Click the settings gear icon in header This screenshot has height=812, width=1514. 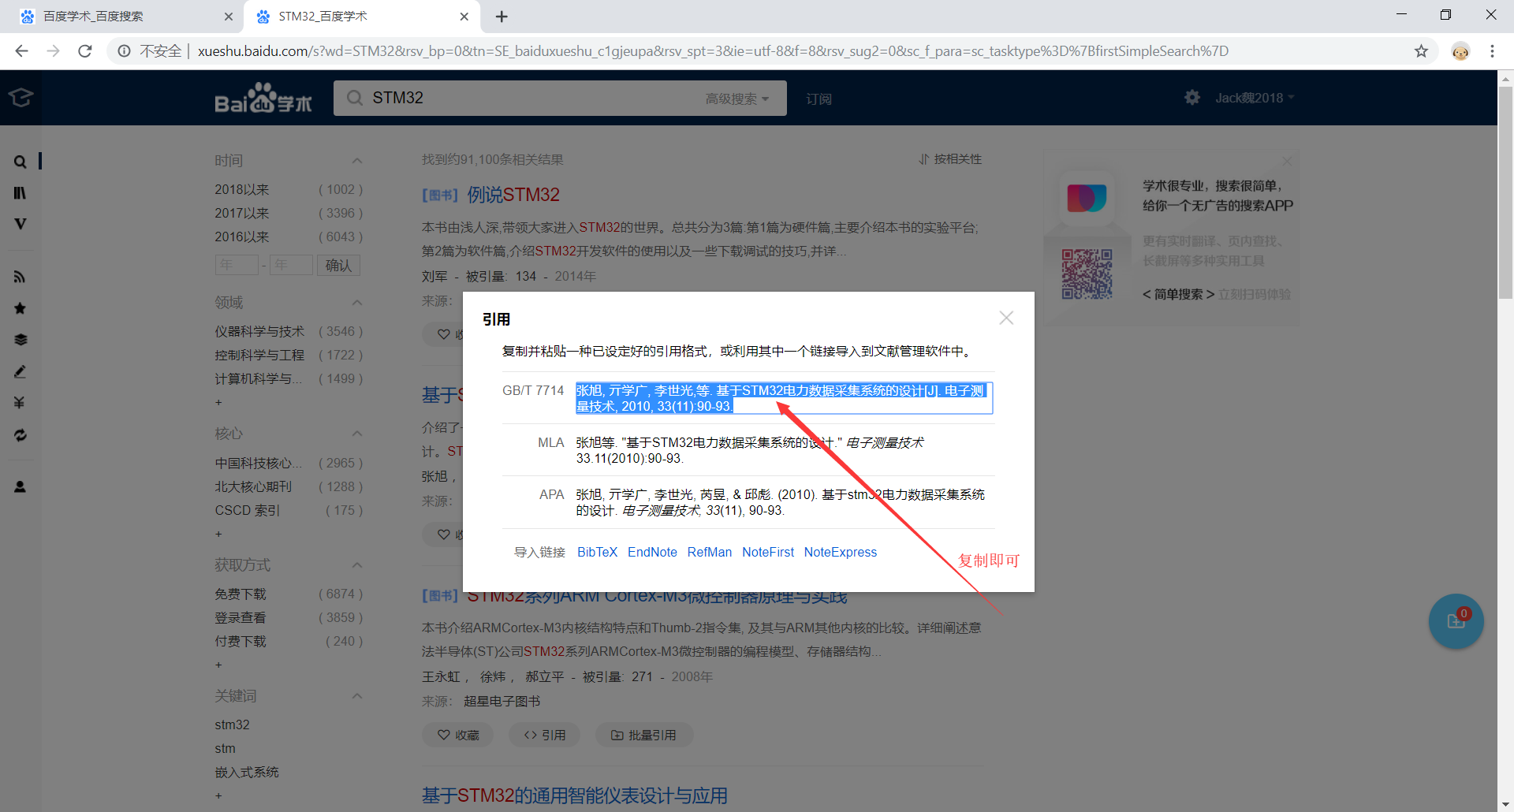[x=1192, y=98]
